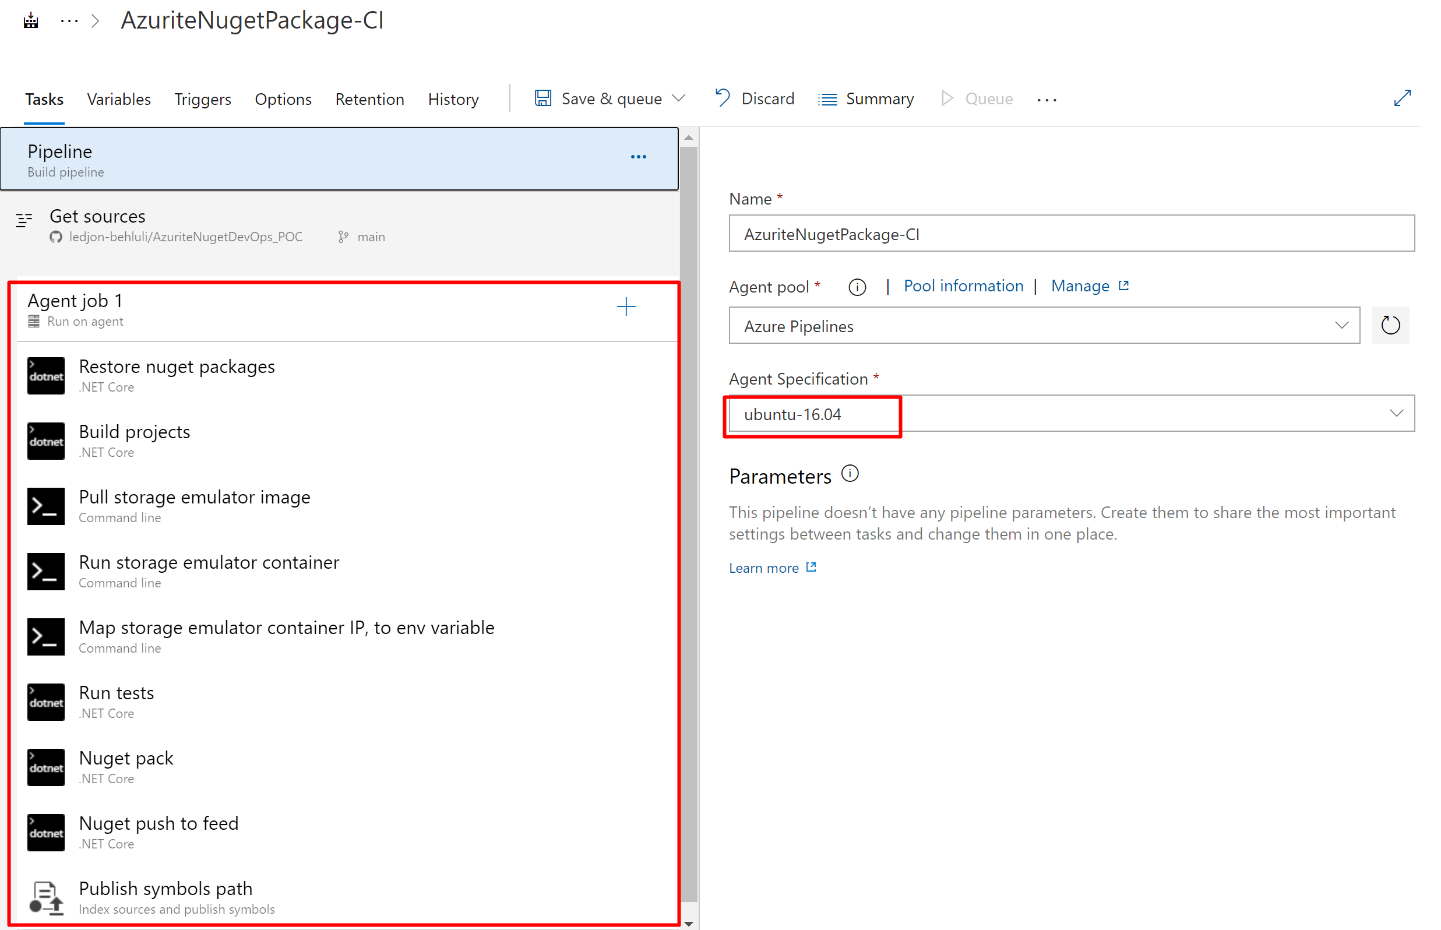Refresh the agent pool list

(1390, 326)
